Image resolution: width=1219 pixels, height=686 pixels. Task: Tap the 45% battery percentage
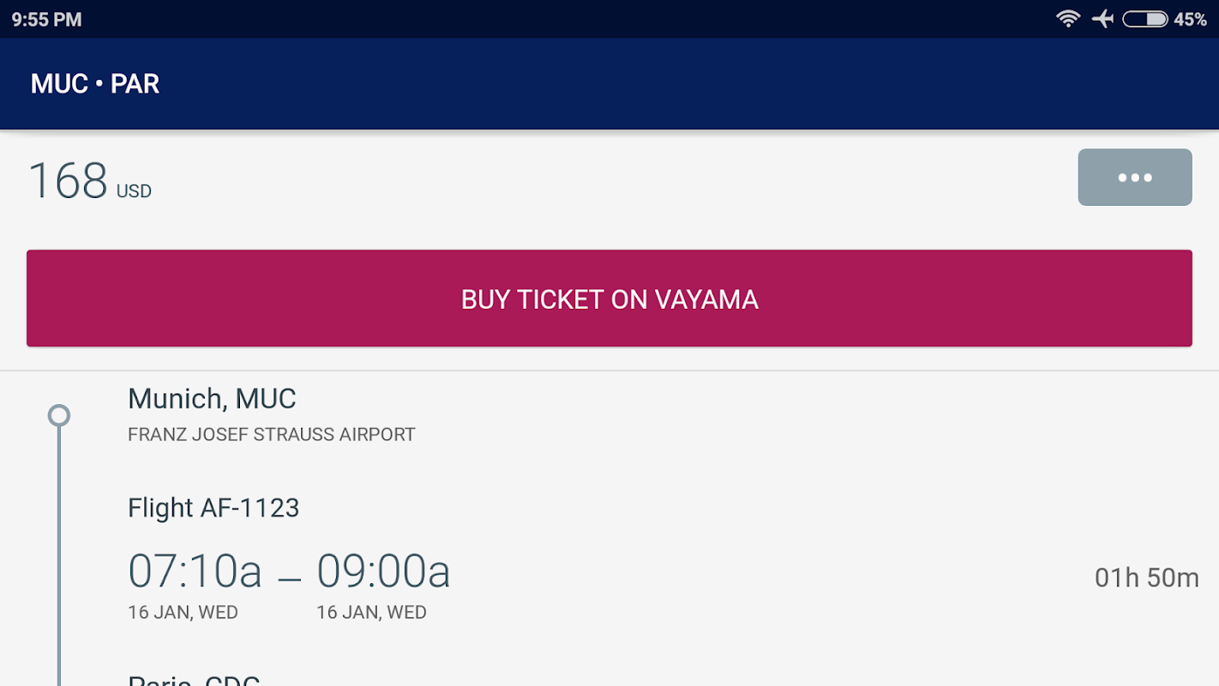[1190, 20]
